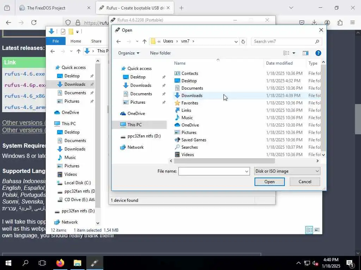Select Network in Open dialog sidebar

pyautogui.click(x=132, y=147)
